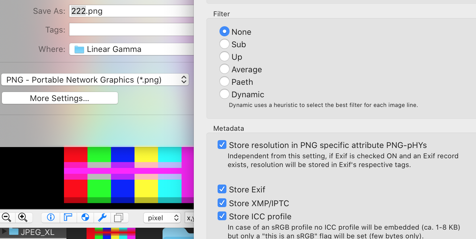Click the color bars image preview

pyautogui.click(x=129, y=175)
